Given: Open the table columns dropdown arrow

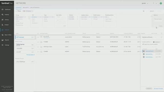Looking at the screenshot, I should click(162, 33).
